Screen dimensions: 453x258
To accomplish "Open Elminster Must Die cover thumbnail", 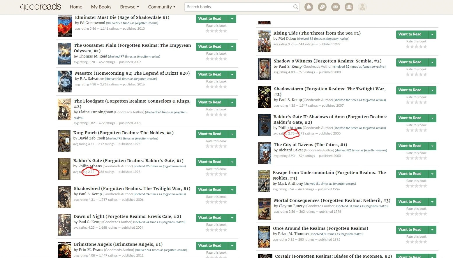I will click(x=65, y=26).
